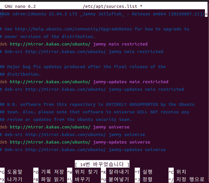
Task: Click the GNU nano 6.2 version text
Action: 20,6
